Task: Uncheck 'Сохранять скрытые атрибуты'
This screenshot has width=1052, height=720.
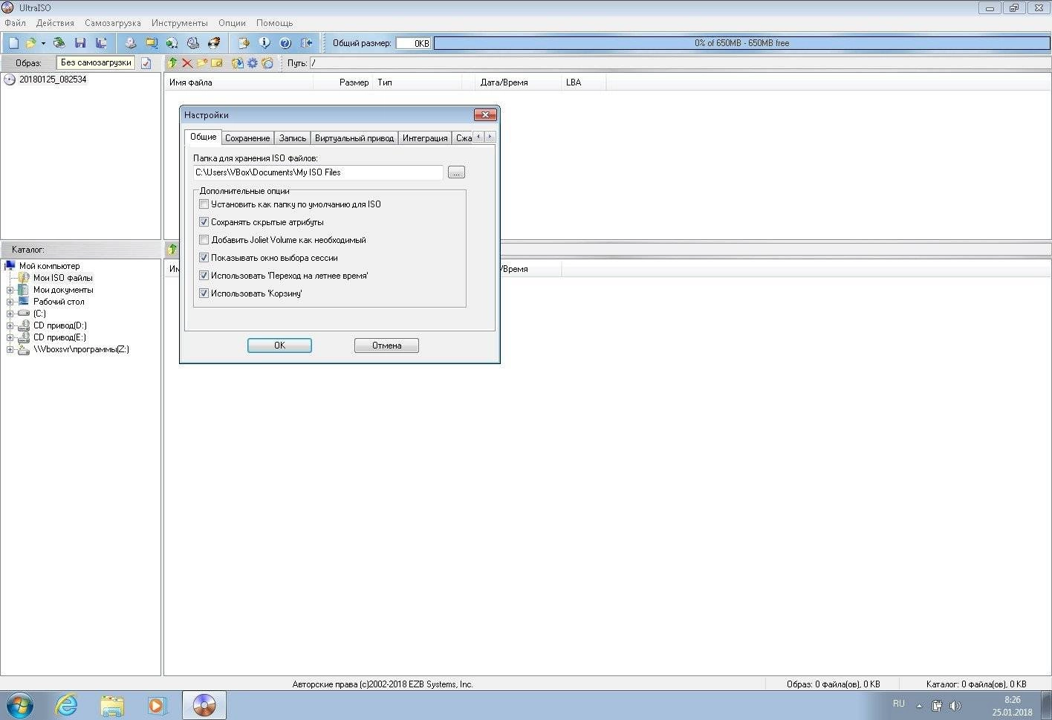Action: (204, 222)
